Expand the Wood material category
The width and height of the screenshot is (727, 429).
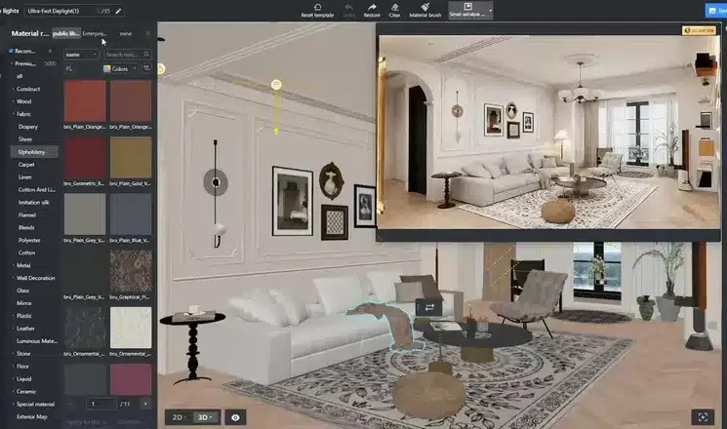point(24,100)
